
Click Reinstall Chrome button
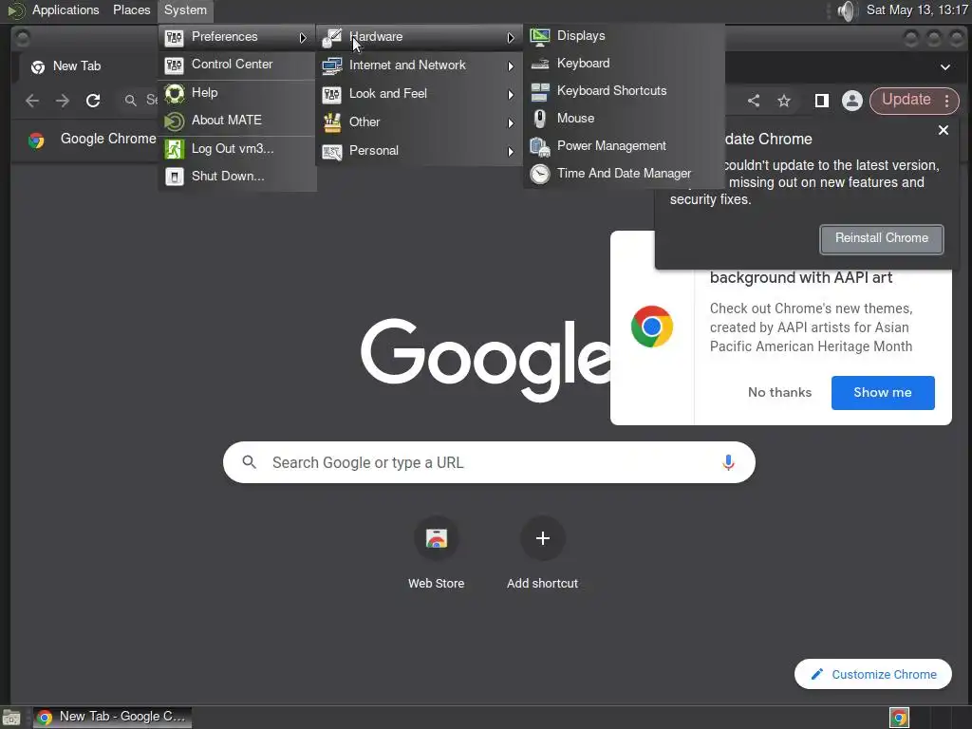coord(882,238)
